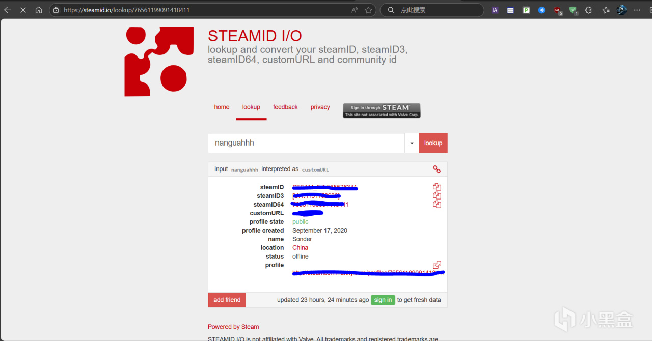Click the 'offline' status text
The height and width of the screenshot is (341, 652).
click(x=300, y=257)
